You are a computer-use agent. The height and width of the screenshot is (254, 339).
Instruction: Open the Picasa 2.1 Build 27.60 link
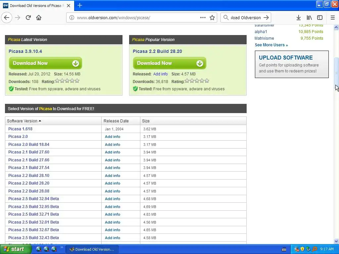(29, 152)
